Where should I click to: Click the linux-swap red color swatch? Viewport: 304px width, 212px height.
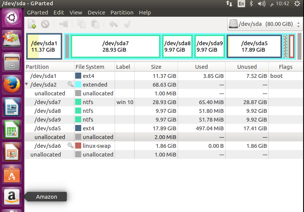coord(78,146)
